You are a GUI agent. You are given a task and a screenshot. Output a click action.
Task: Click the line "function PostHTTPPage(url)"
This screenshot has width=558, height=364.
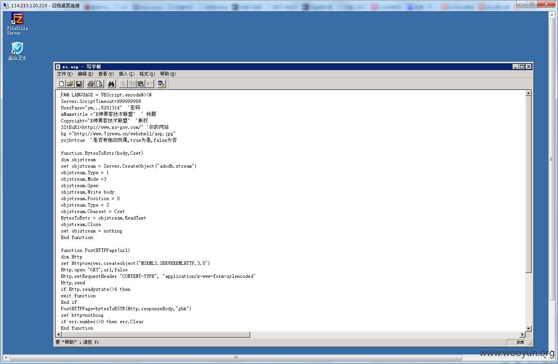click(x=95, y=250)
